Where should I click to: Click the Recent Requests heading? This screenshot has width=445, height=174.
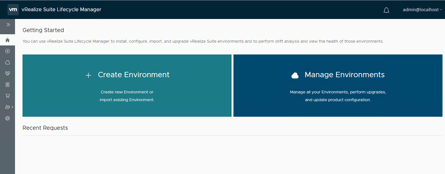click(x=45, y=128)
